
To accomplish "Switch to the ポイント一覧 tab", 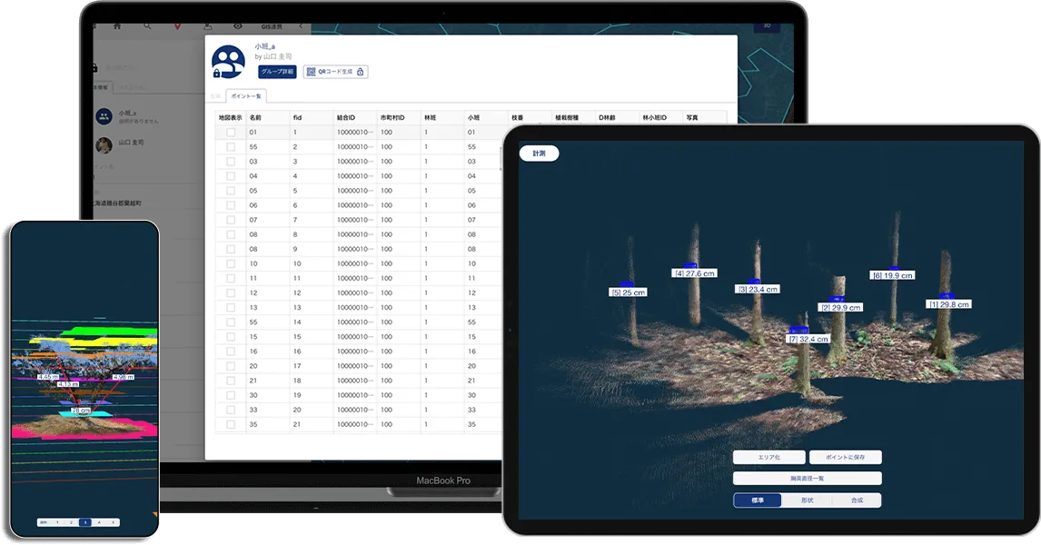I will (246, 95).
